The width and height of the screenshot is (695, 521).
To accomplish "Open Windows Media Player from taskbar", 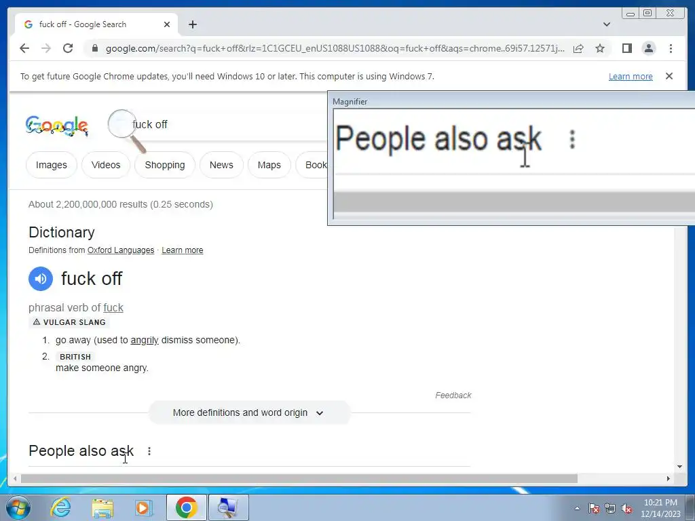I will [x=143, y=507].
